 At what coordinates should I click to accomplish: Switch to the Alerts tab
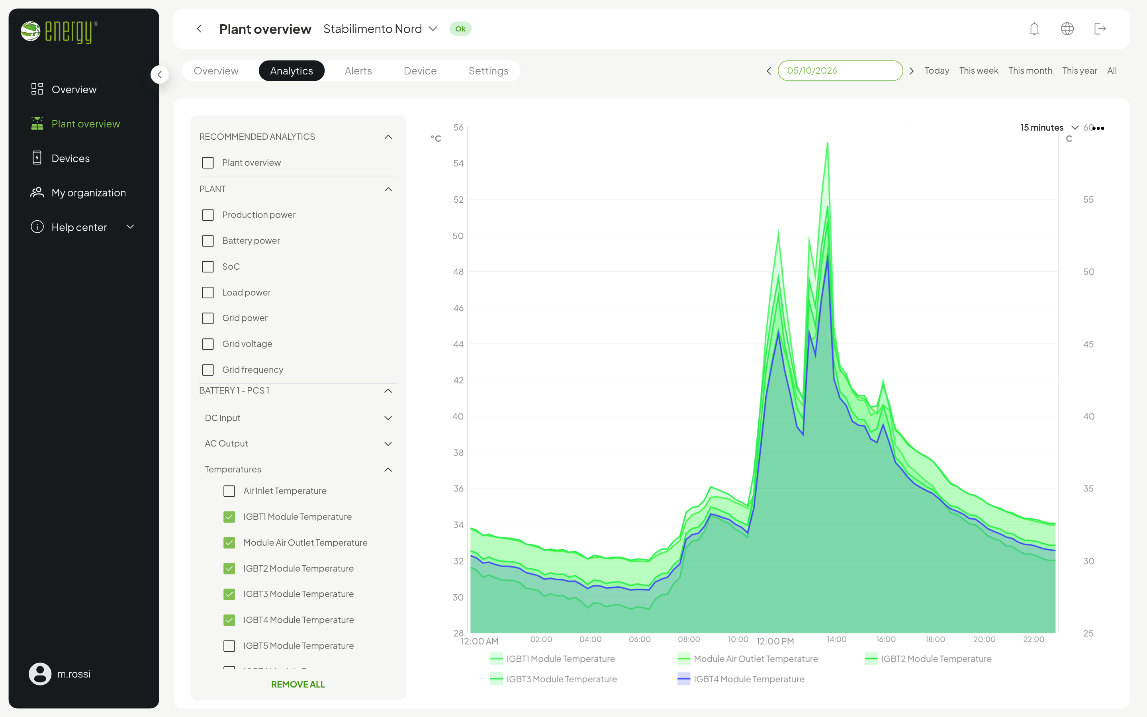click(x=358, y=71)
